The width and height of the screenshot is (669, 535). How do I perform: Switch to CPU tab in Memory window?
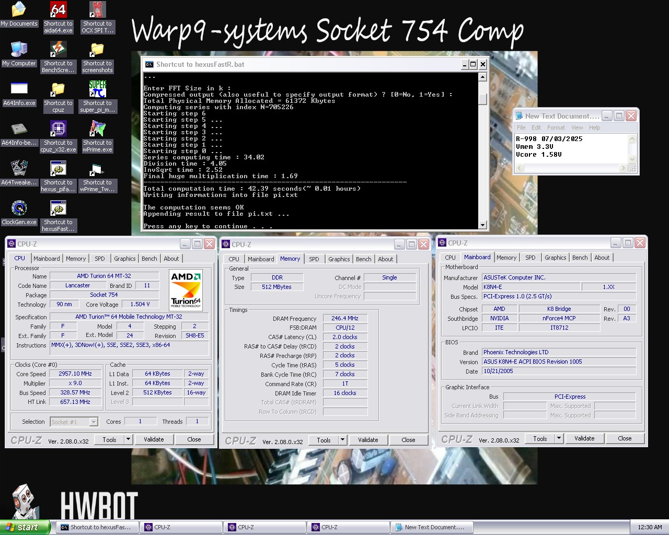pos(234,259)
